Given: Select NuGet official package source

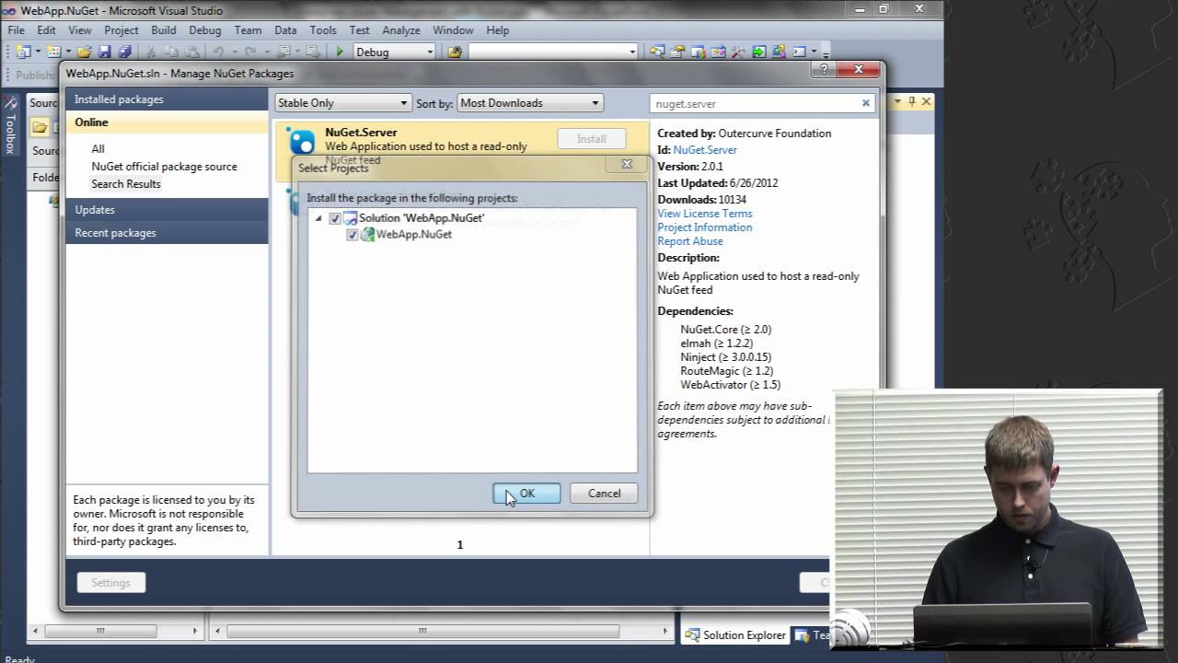Looking at the screenshot, I should [164, 167].
